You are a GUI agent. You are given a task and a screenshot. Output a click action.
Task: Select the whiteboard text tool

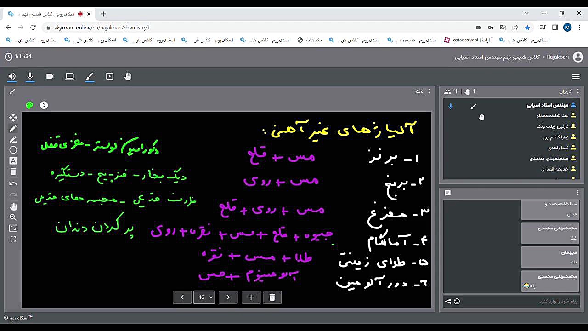(13, 161)
